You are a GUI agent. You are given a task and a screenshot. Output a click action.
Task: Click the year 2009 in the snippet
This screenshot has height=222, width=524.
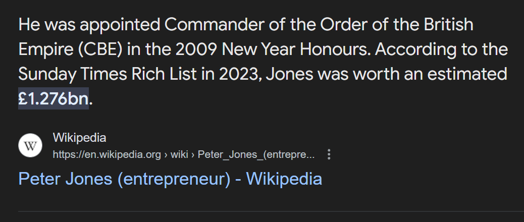point(196,49)
